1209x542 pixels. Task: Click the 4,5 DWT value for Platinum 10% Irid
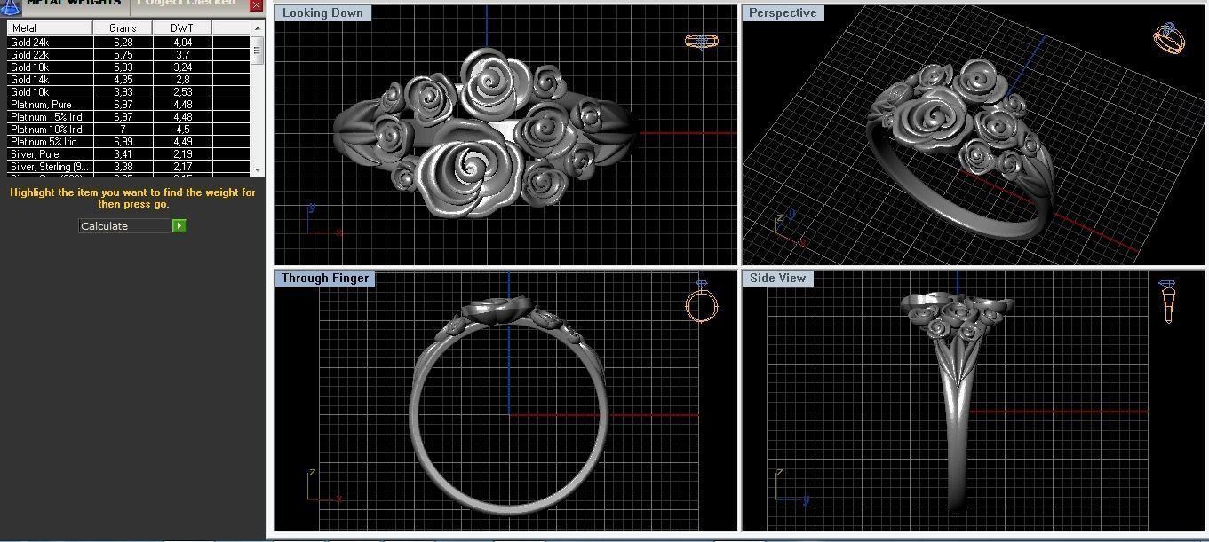pyautogui.click(x=182, y=130)
